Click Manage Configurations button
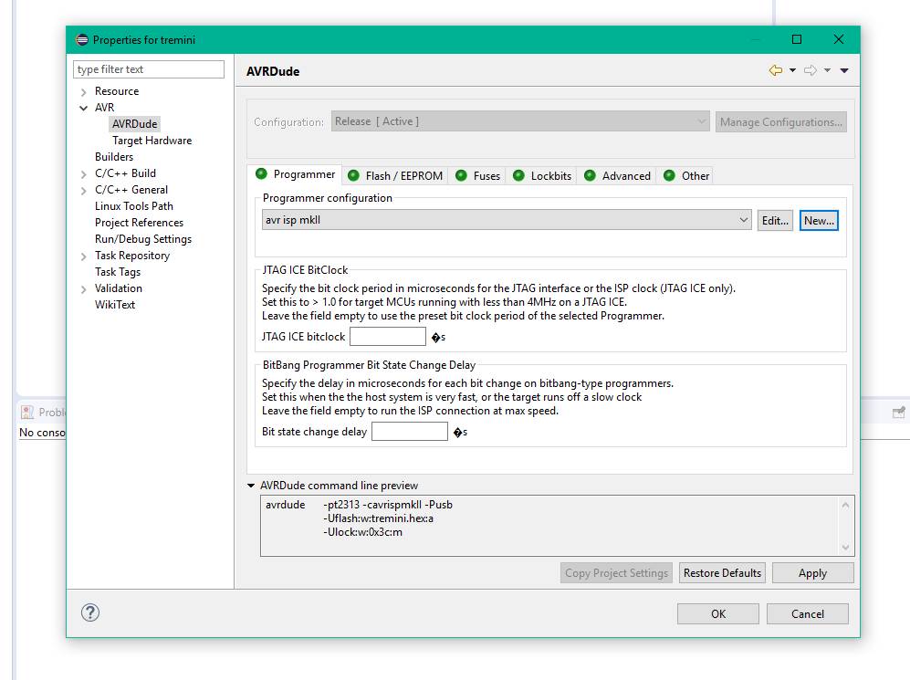Image resolution: width=910 pixels, height=680 pixels. pos(780,121)
